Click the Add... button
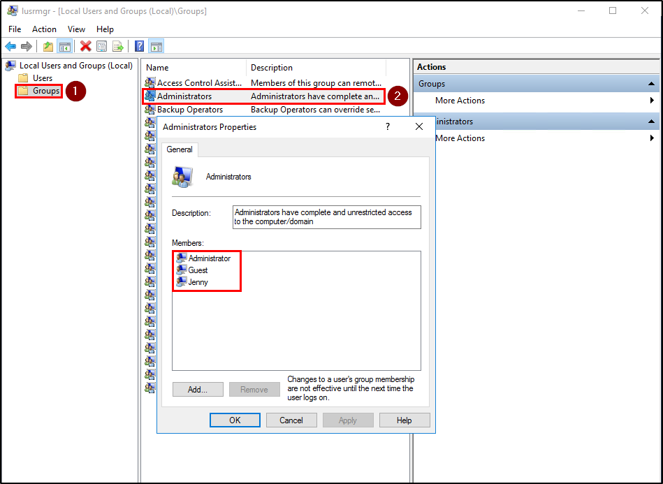This screenshot has width=663, height=484. point(198,390)
